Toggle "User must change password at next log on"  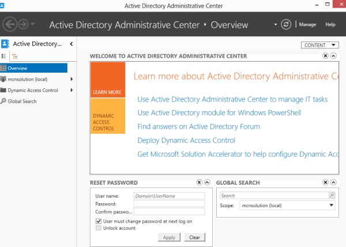(x=99, y=221)
